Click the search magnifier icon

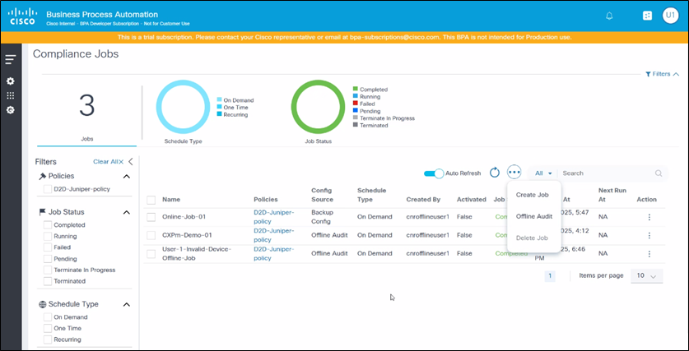659,173
